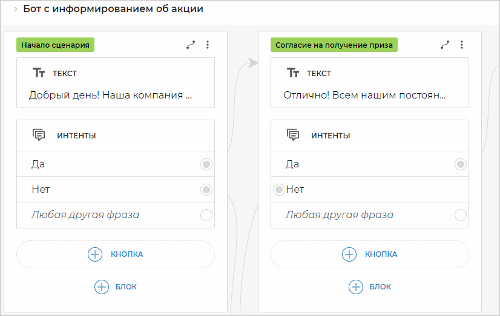Click connection icon in Начало сценария block
500x316 pixels.
(191, 45)
